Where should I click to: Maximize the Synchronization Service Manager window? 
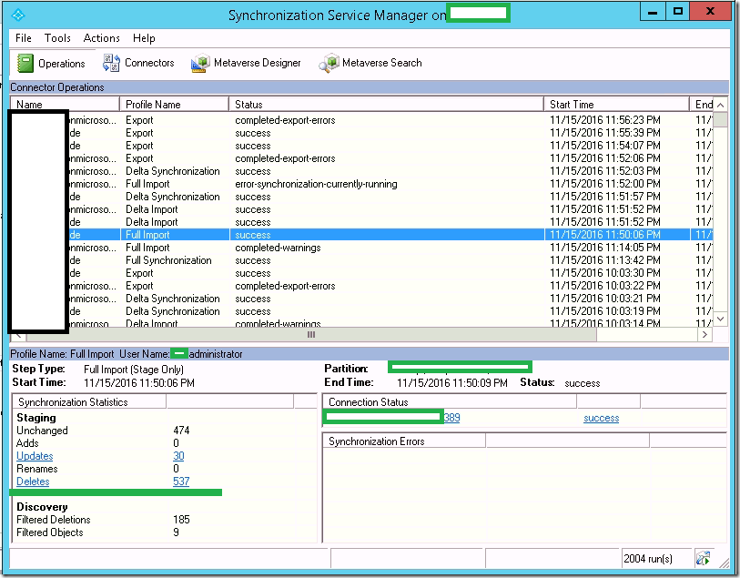(678, 12)
